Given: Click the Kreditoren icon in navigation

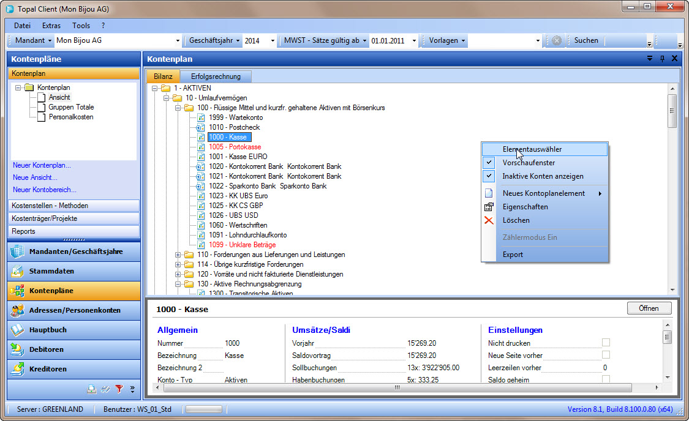Looking at the screenshot, I should (x=17, y=369).
